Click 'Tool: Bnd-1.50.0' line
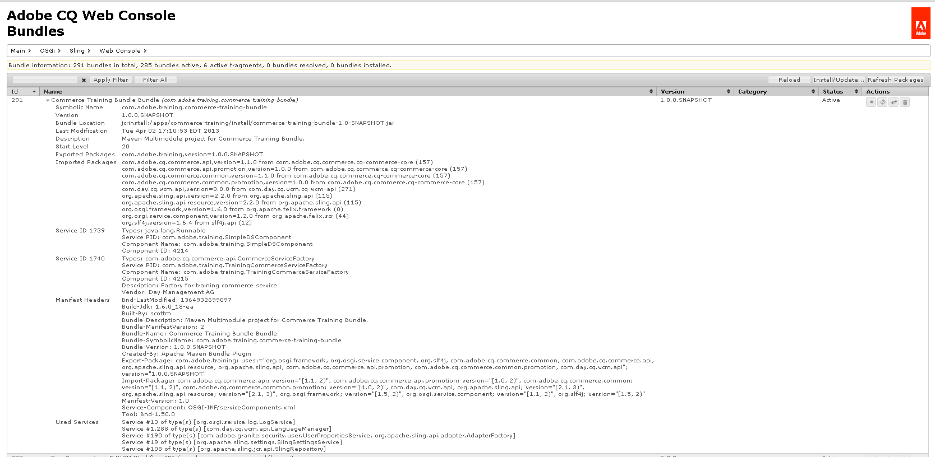Viewport: 935px width, 457px height. pyautogui.click(x=148, y=414)
